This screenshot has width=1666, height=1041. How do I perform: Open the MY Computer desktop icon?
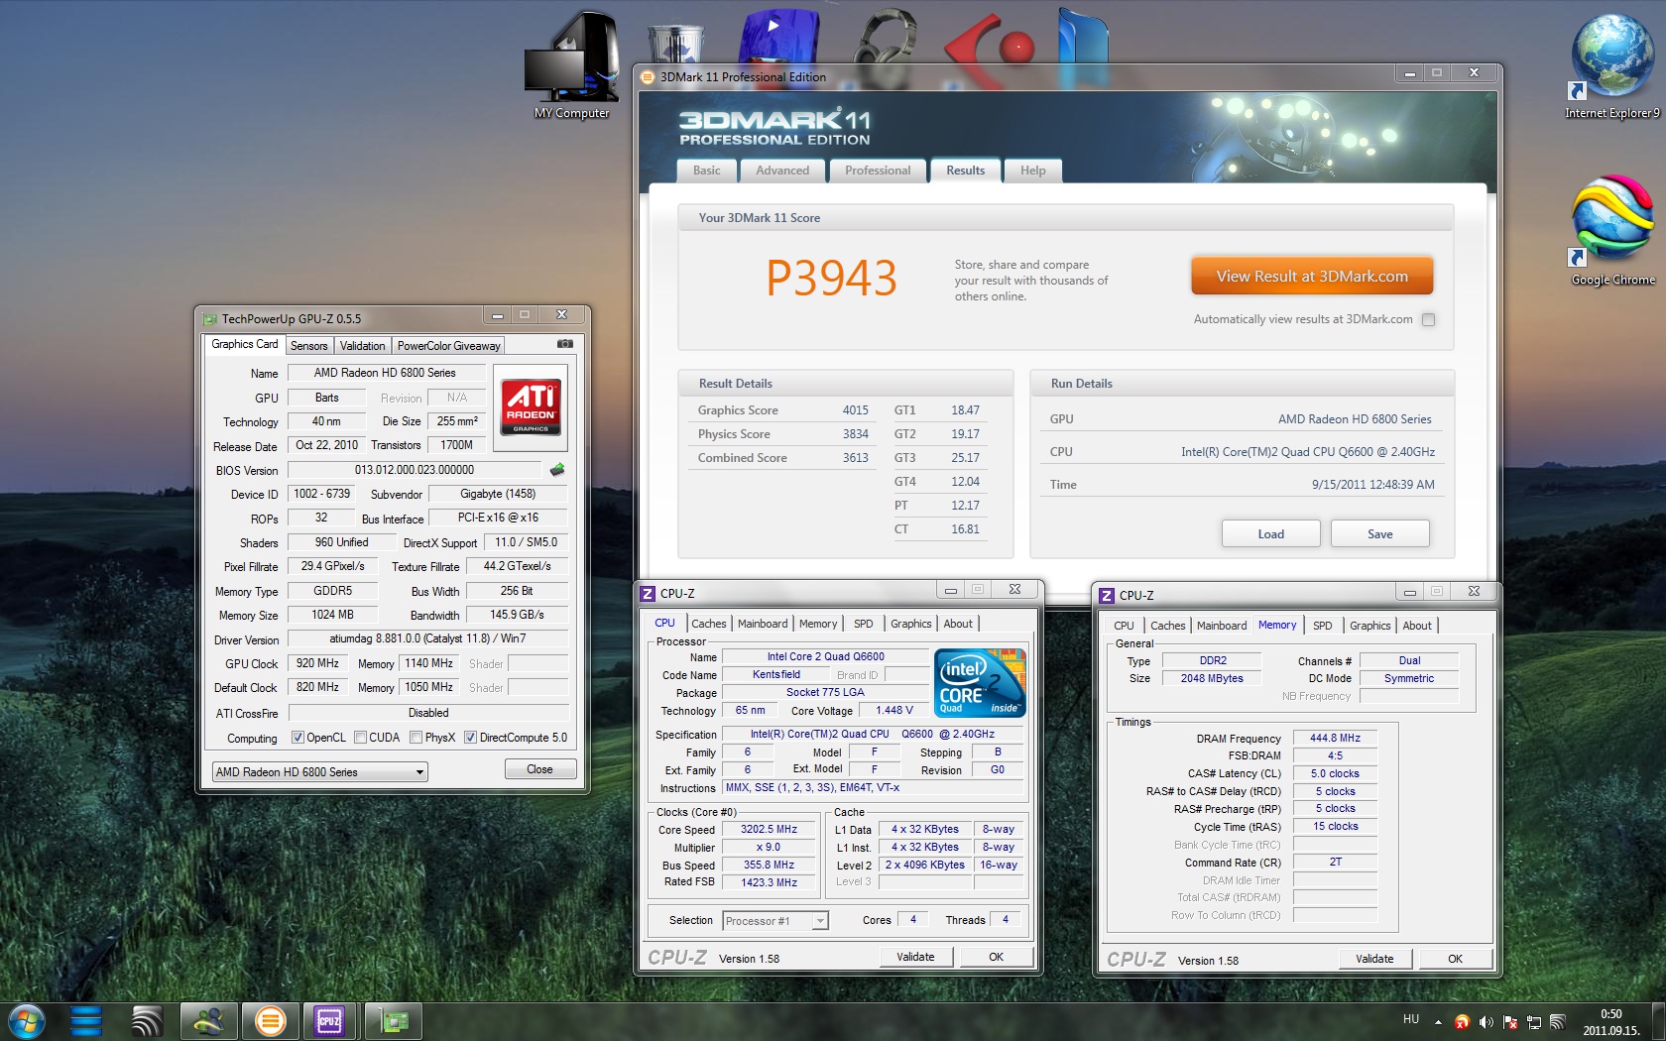[572, 64]
